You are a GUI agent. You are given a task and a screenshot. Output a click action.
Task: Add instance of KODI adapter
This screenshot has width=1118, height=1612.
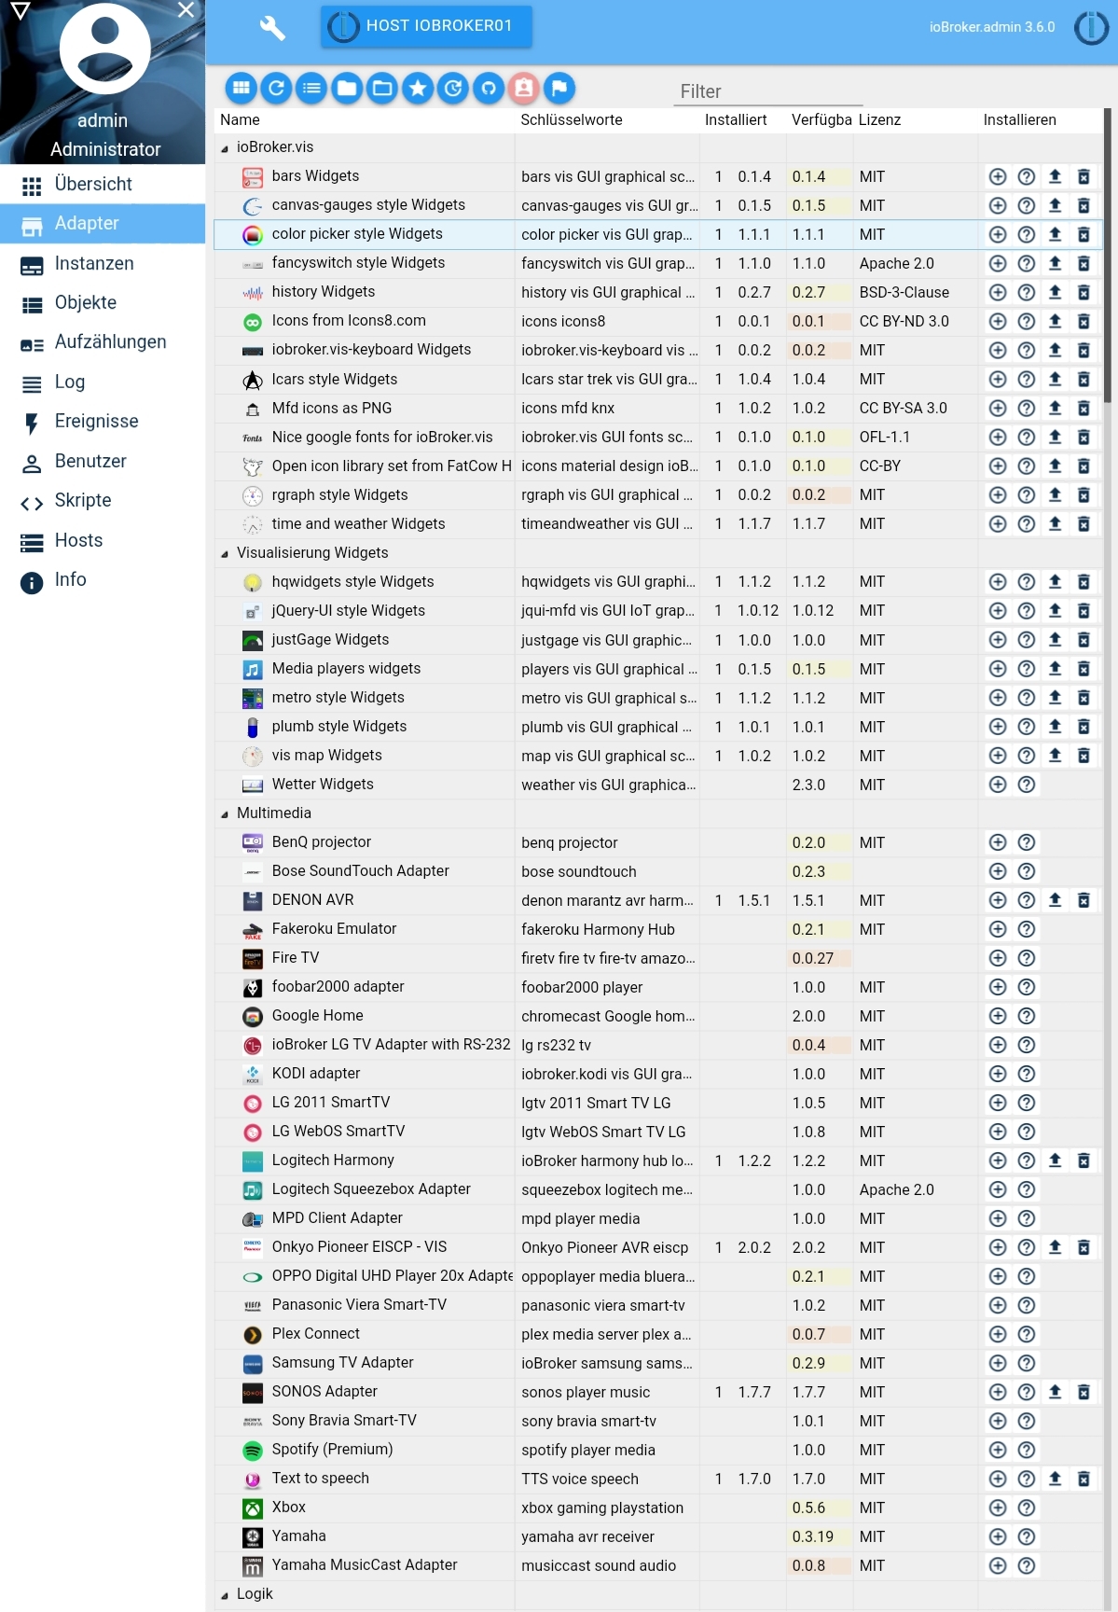coord(998,1074)
